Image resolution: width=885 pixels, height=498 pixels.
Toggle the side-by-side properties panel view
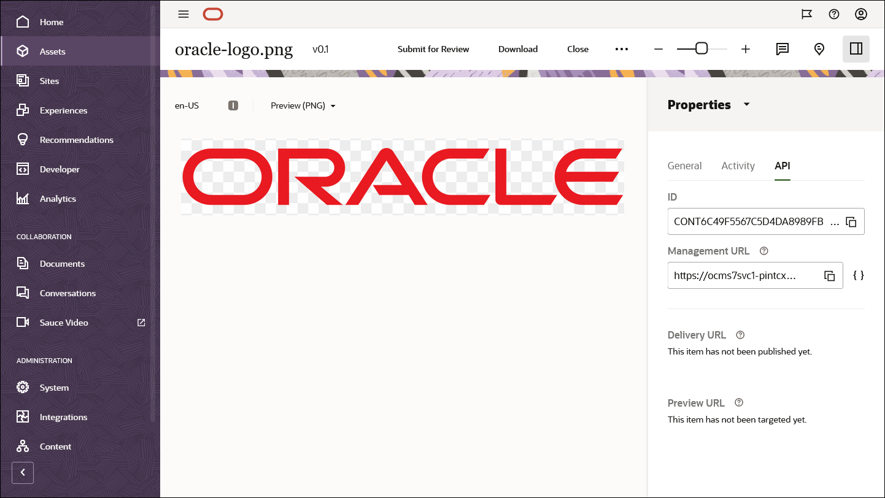856,48
